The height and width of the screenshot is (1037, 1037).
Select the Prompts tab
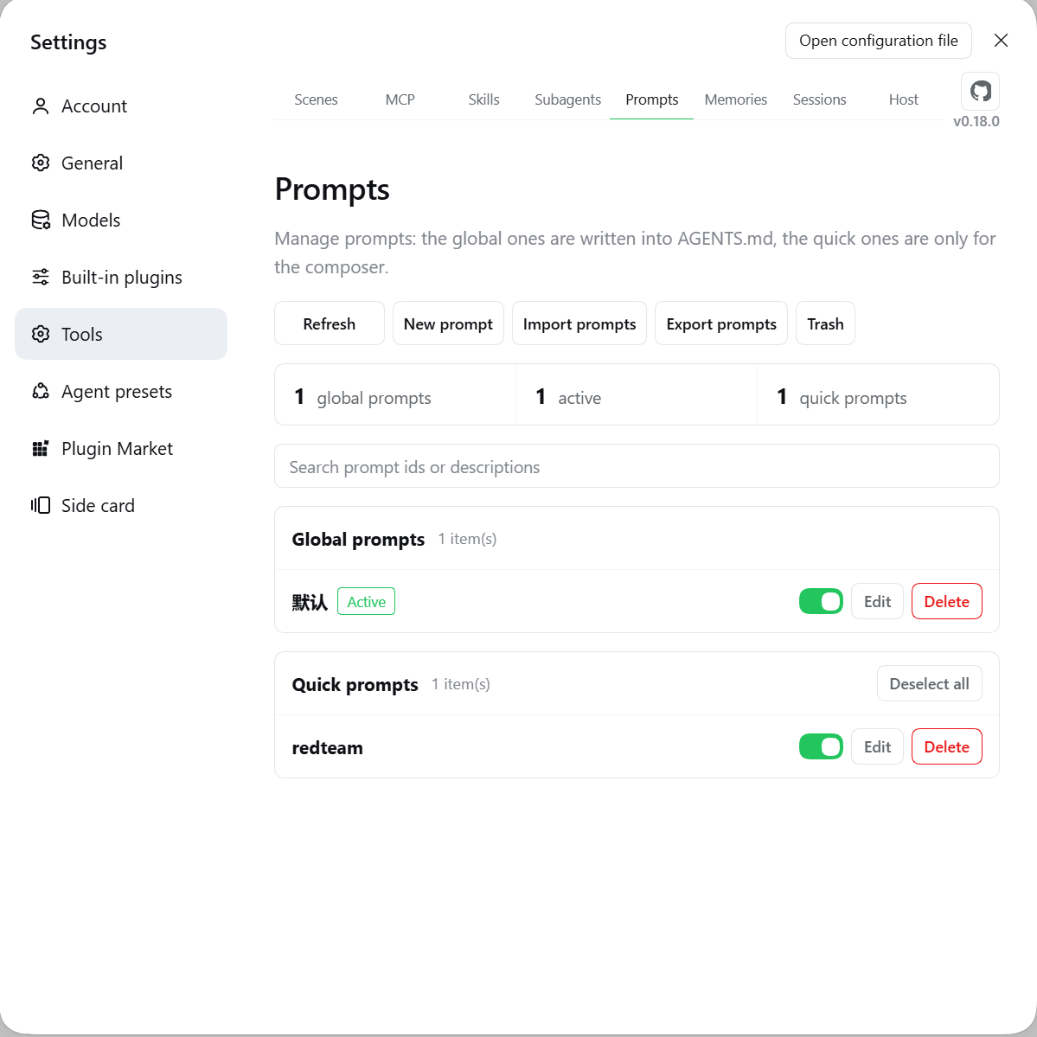coord(651,99)
